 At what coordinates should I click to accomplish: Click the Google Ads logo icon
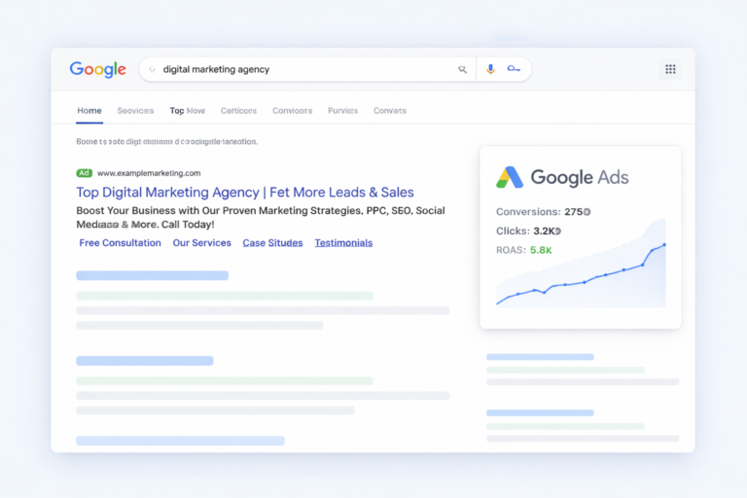(510, 177)
